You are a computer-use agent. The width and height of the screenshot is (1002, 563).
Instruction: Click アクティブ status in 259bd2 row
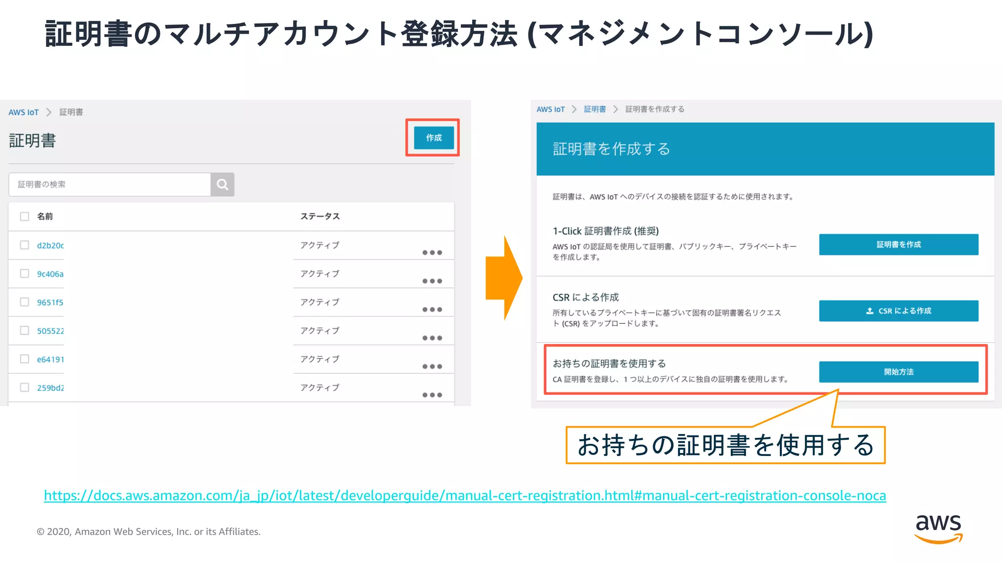(x=320, y=388)
